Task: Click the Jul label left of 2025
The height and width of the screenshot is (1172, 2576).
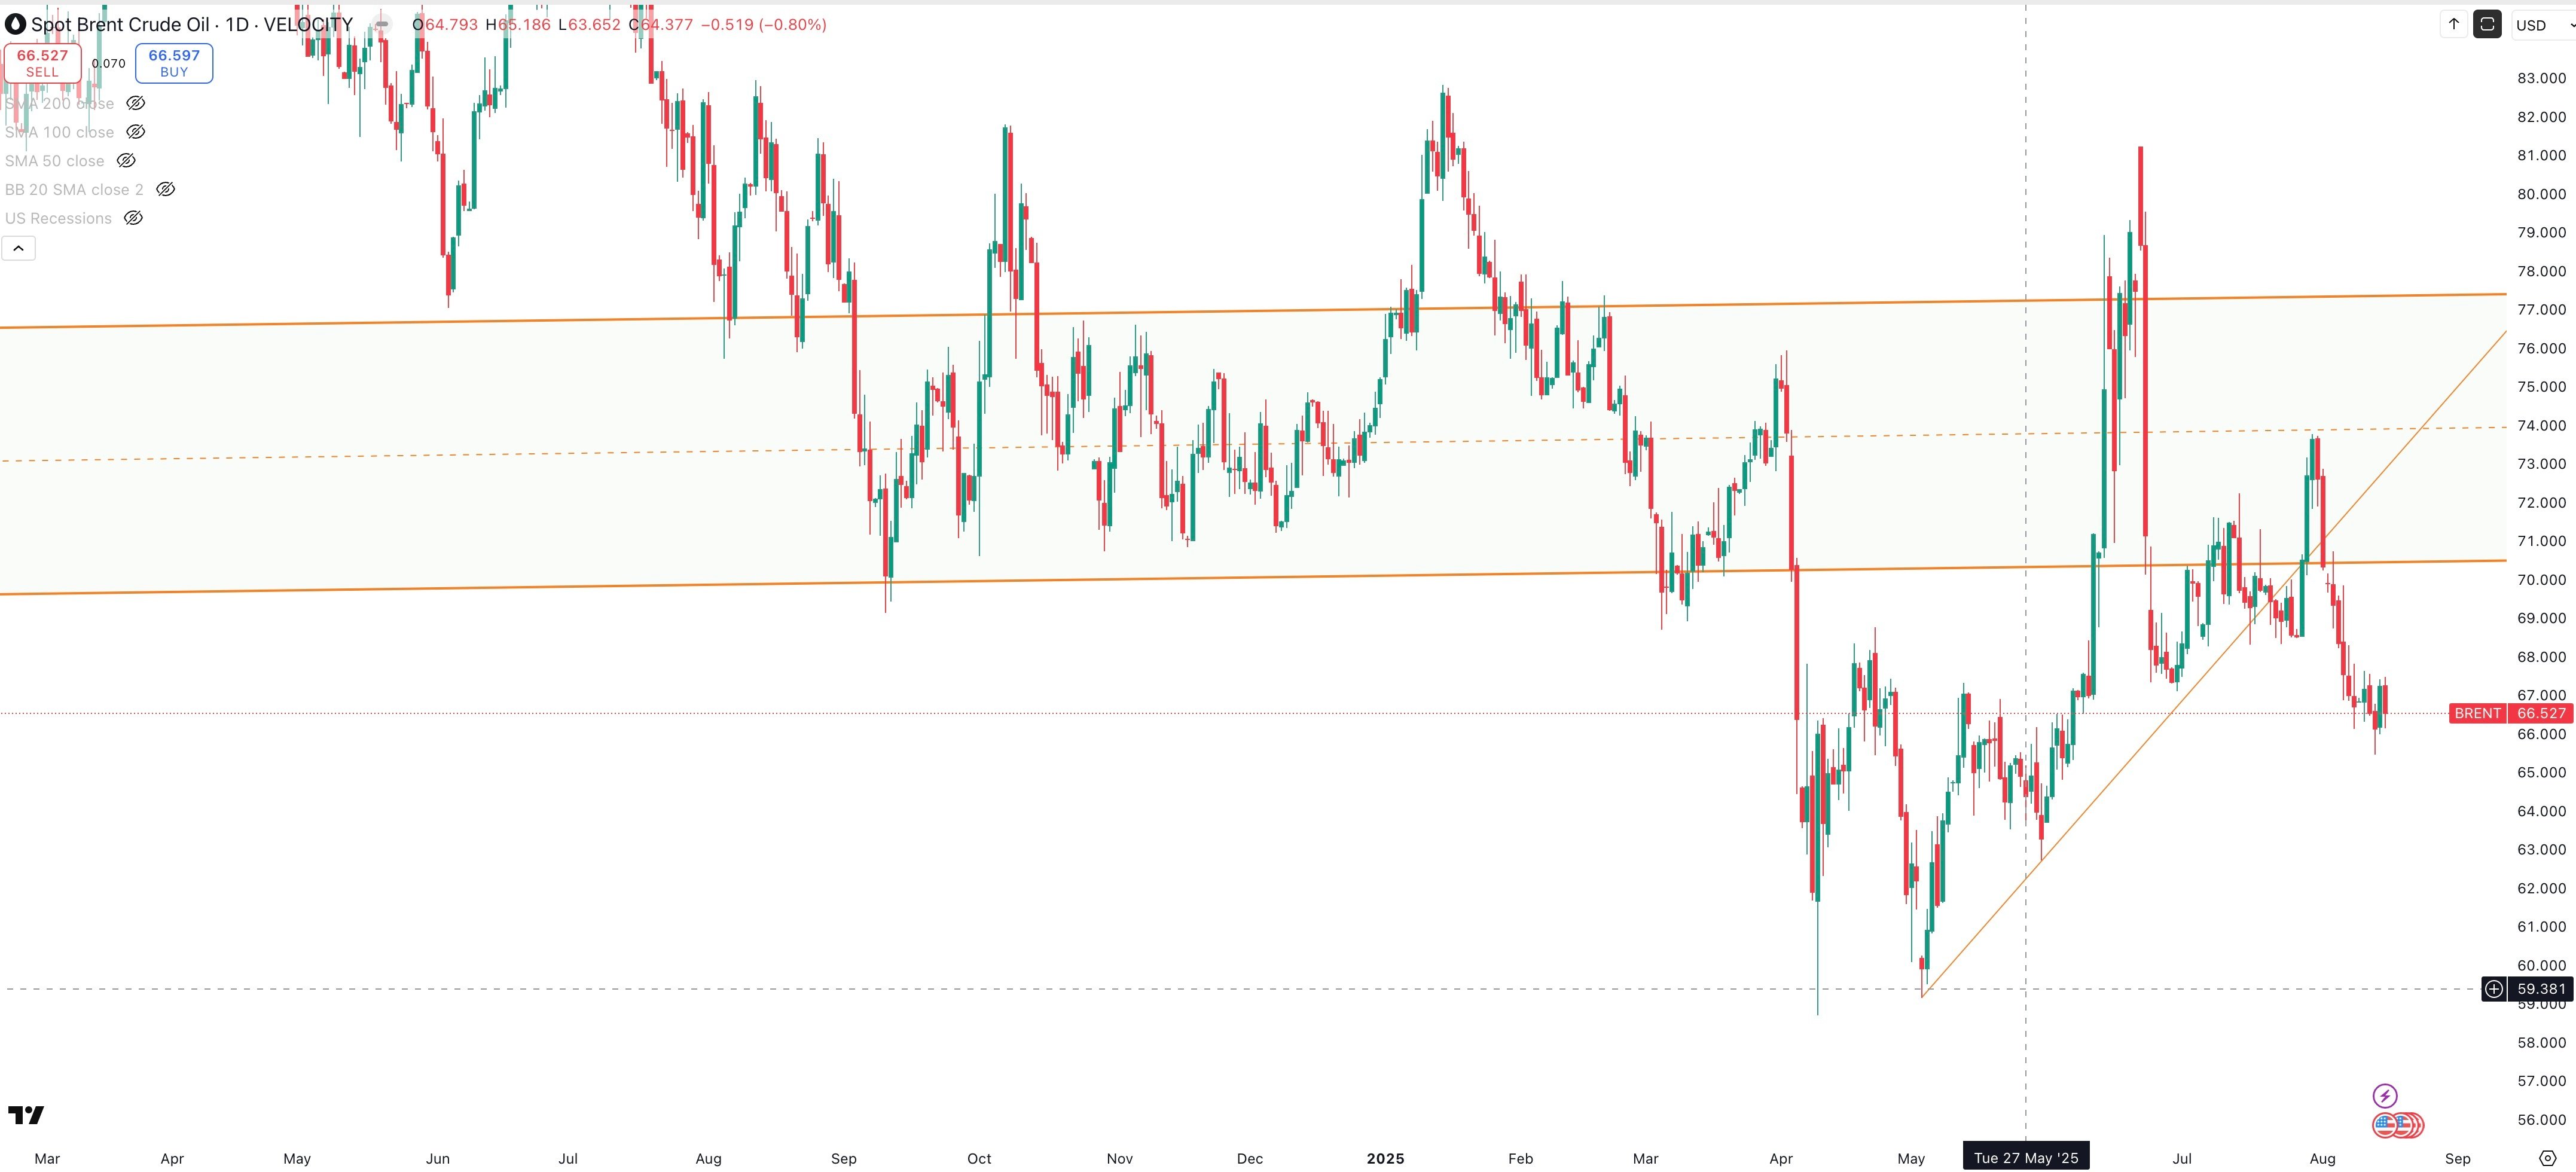Action: tap(568, 1158)
